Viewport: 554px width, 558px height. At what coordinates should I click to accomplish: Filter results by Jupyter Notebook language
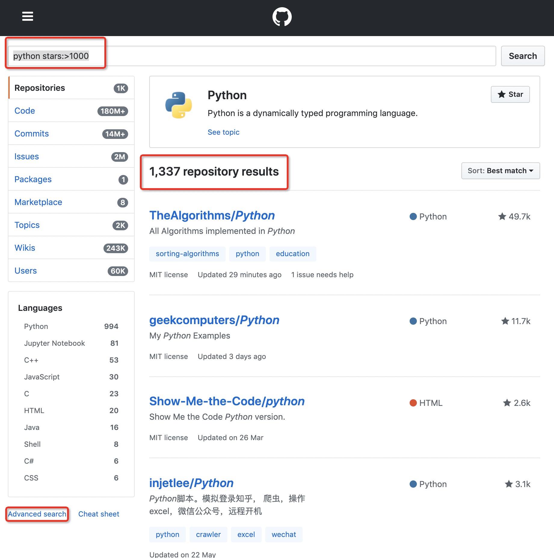pyautogui.click(x=54, y=343)
